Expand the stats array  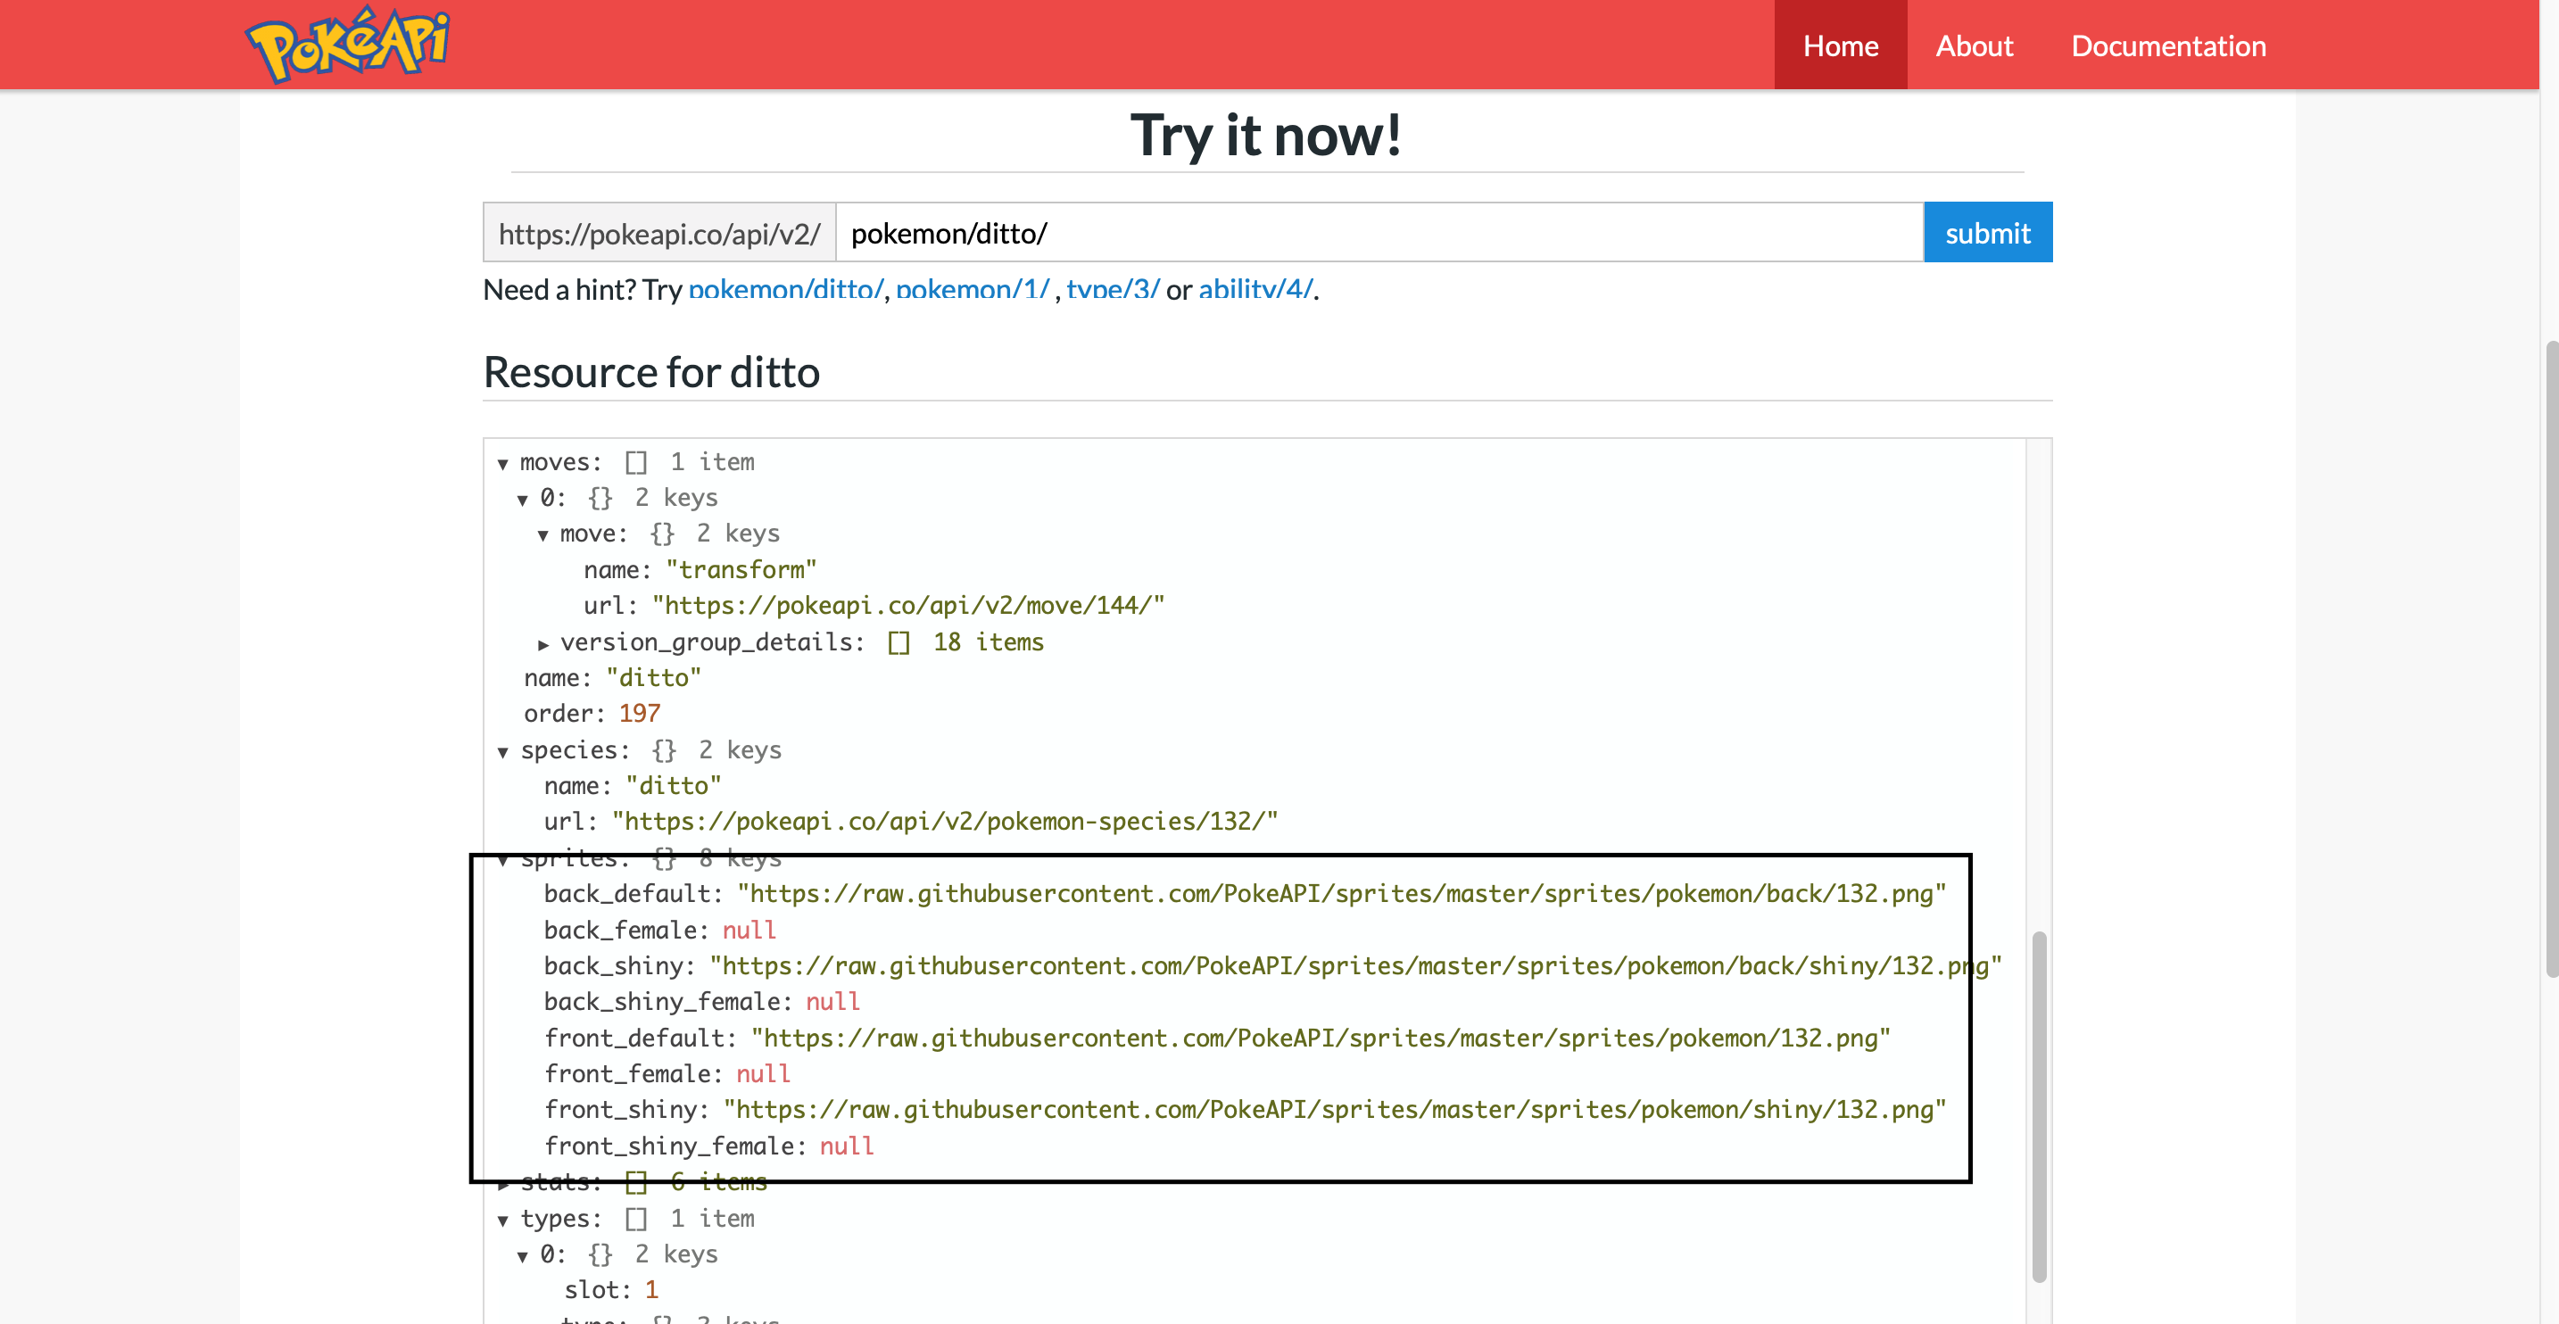[503, 1181]
